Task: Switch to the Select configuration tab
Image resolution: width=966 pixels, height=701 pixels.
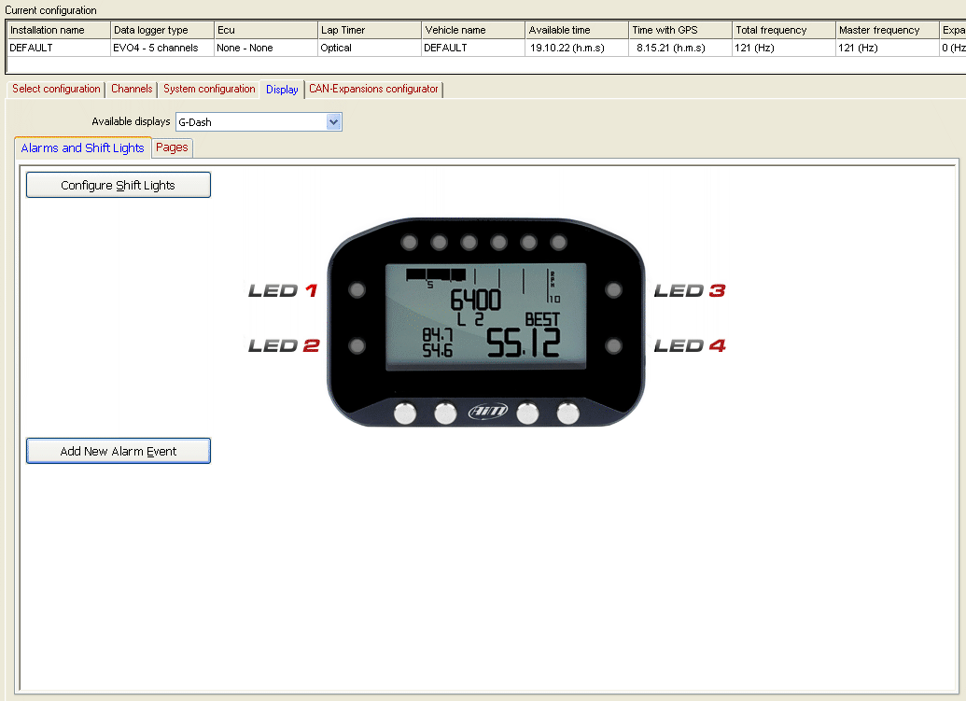Action: (56, 89)
